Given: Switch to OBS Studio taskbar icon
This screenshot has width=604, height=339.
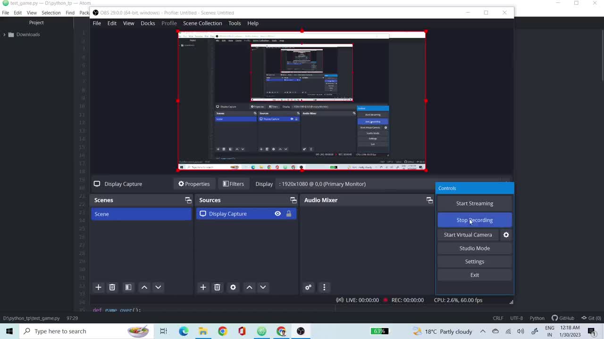Looking at the screenshot, I should [301, 331].
